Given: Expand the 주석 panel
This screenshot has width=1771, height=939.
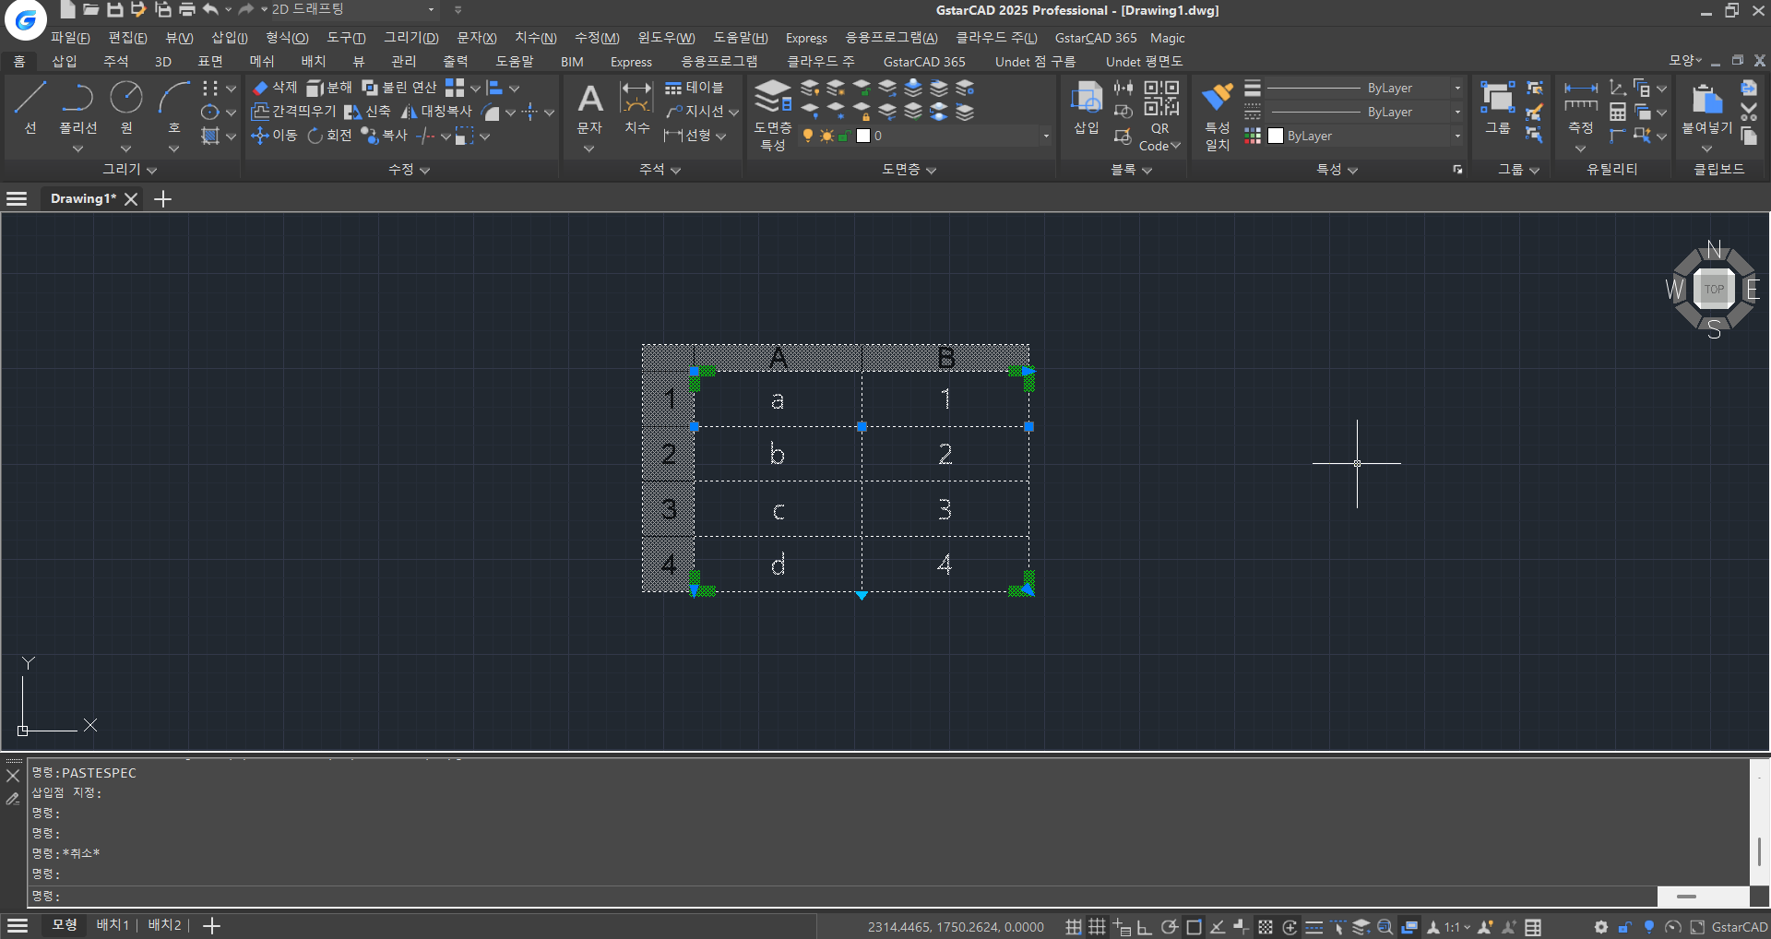Looking at the screenshot, I should point(660,170).
